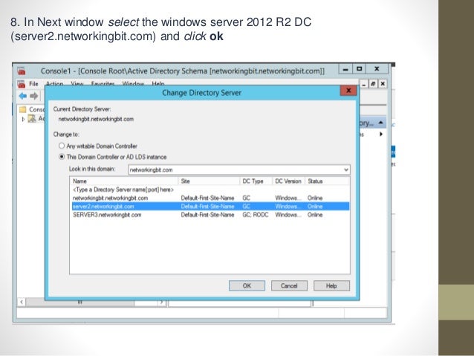Image resolution: width=474 pixels, height=356 pixels.
Task: Maximize the Console1 window
Action: (x=359, y=69)
